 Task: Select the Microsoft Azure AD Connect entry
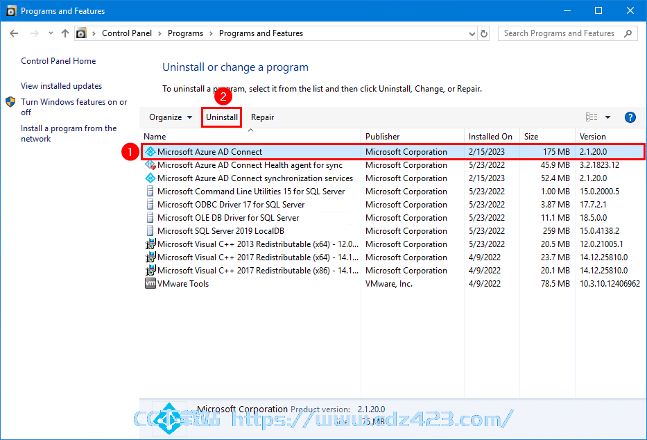click(392, 152)
